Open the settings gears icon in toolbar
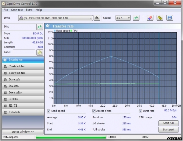 coord(160,18)
